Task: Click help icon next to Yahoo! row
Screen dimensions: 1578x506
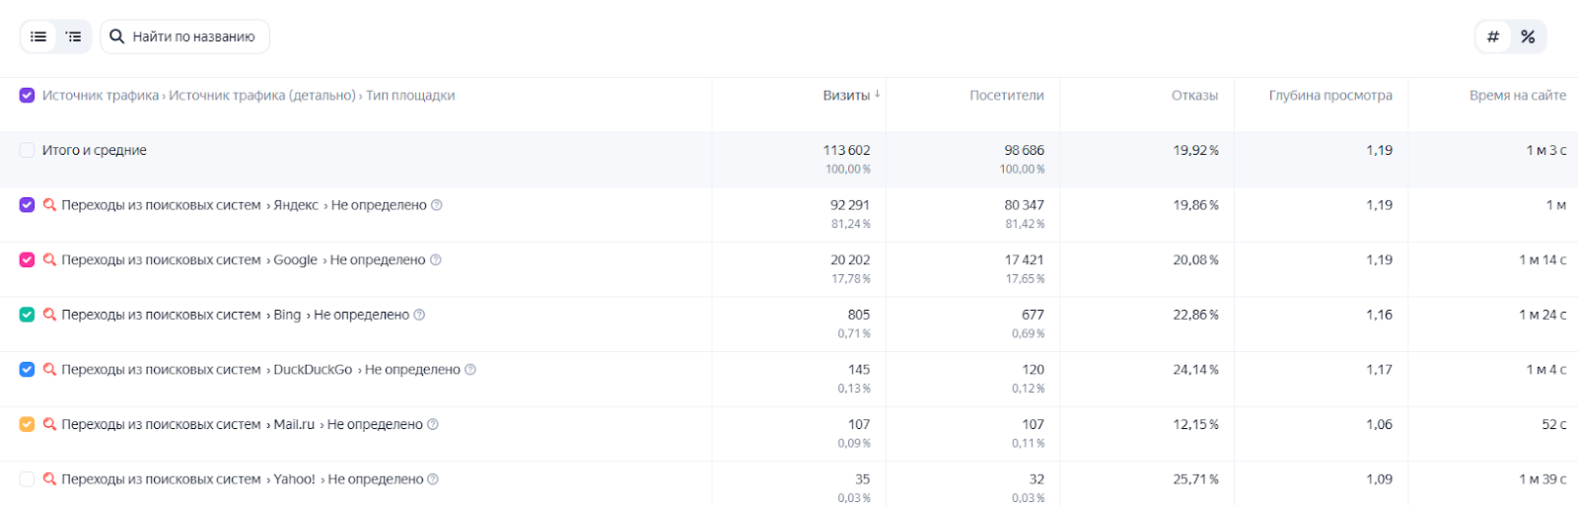Action: [x=433, y=479]
